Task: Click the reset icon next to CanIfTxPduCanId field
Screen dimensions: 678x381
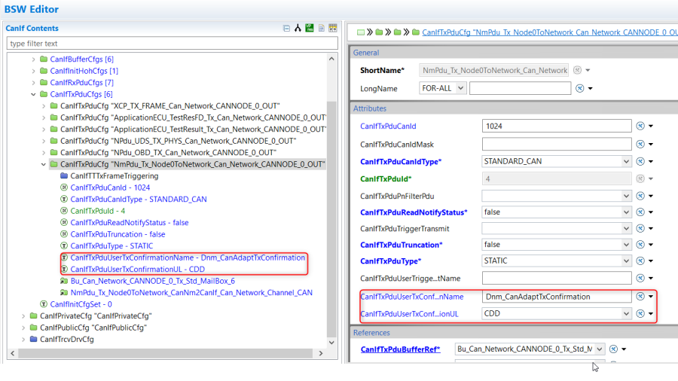Action: click(x=640, y=126)
